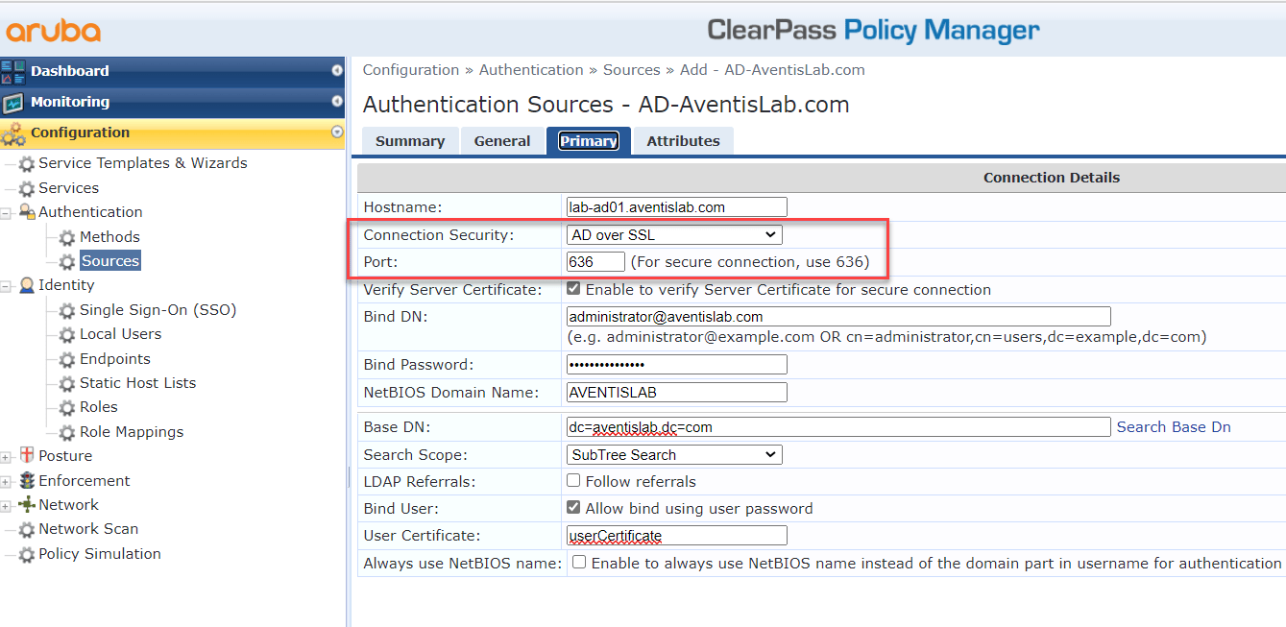The width and height of the screenshot is (1286, 627).
Task: Open Service Templates & Wizards
Action: tap(143, 163)
